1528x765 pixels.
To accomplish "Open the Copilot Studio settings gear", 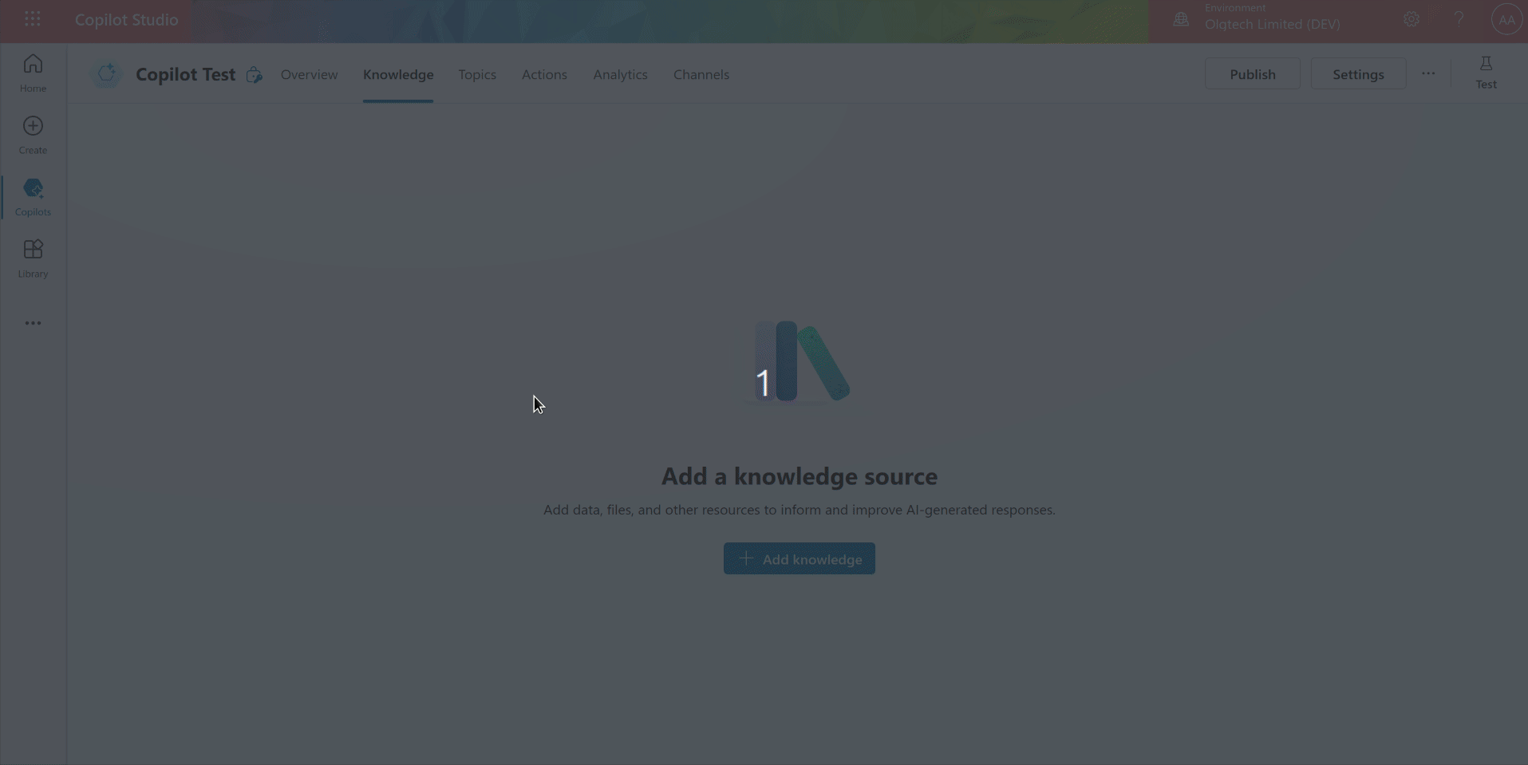I will click(x=1411, y=18).
